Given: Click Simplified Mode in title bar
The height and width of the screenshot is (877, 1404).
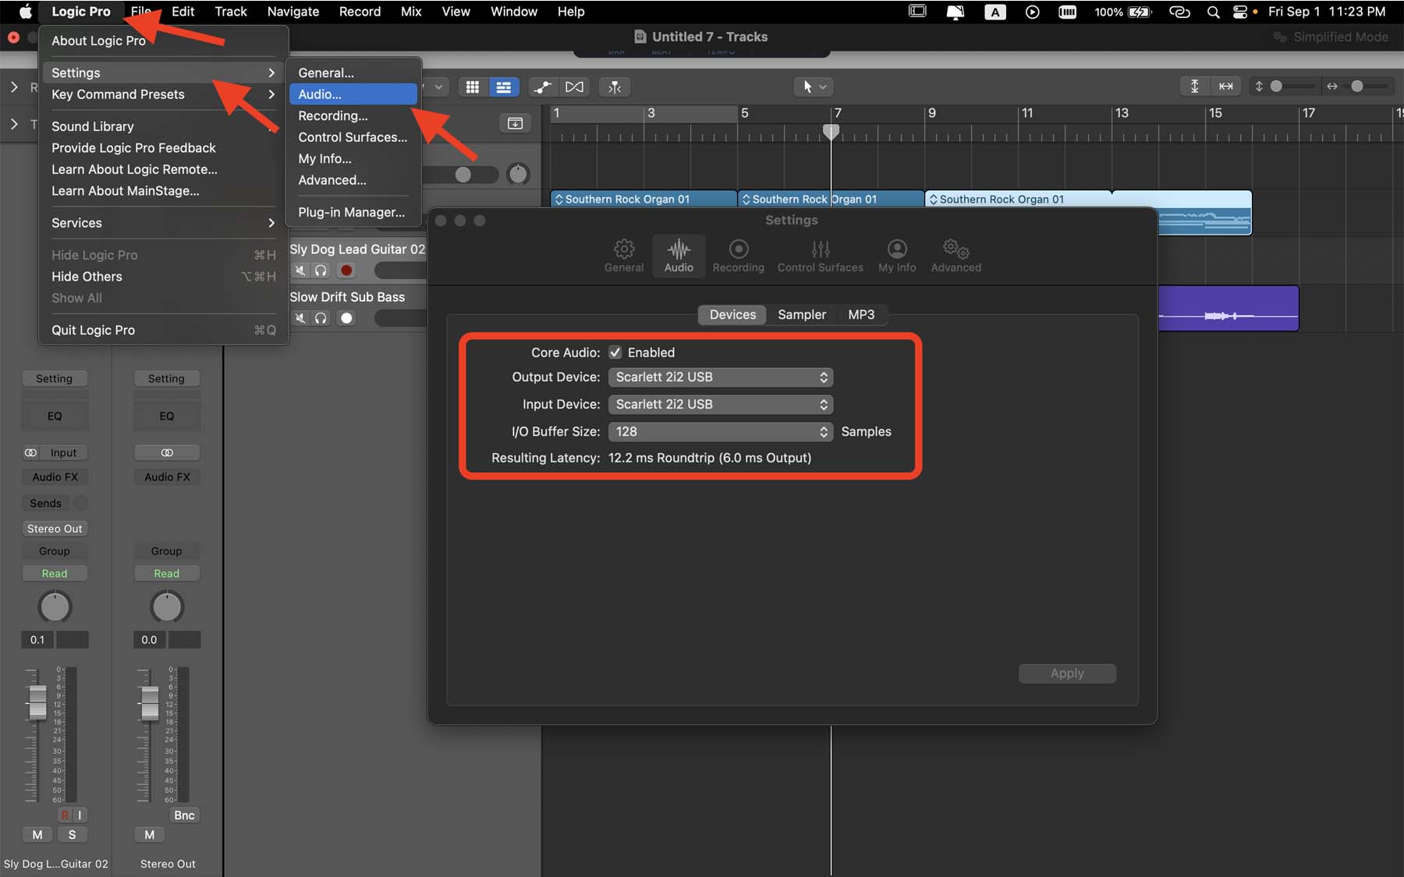Looking at the screenshot, I should pos(1331,37).
